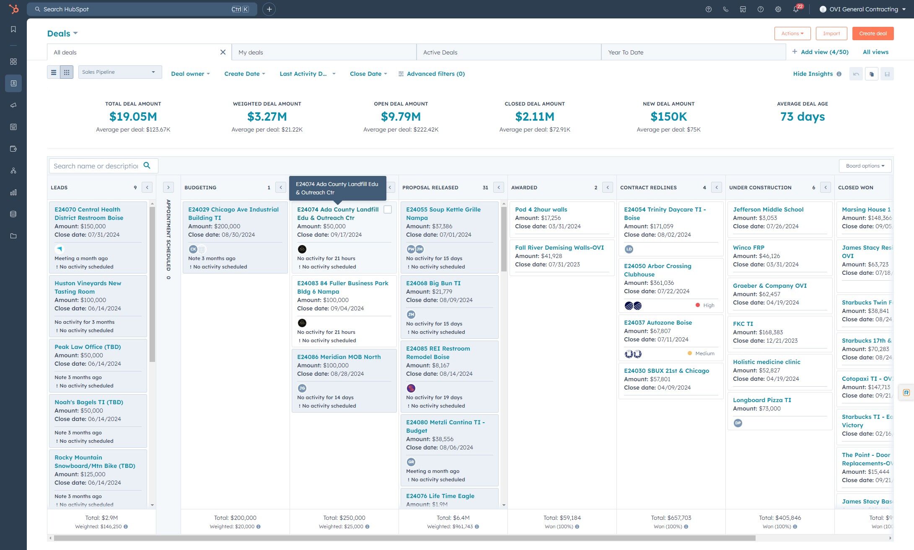Open the calling phone icon
The height and width of the screenshot is (550, 914).
pyautogui.click(x=725, y=9)
